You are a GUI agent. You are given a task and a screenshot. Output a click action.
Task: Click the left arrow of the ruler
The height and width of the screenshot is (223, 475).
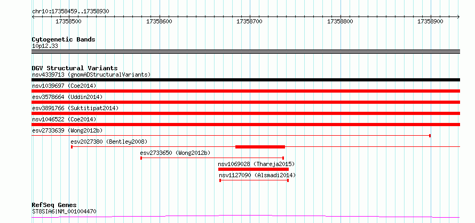[33, 16]
